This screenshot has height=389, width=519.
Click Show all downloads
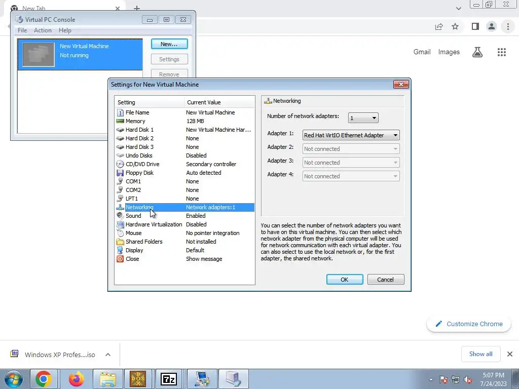click(x=480, y=354)
